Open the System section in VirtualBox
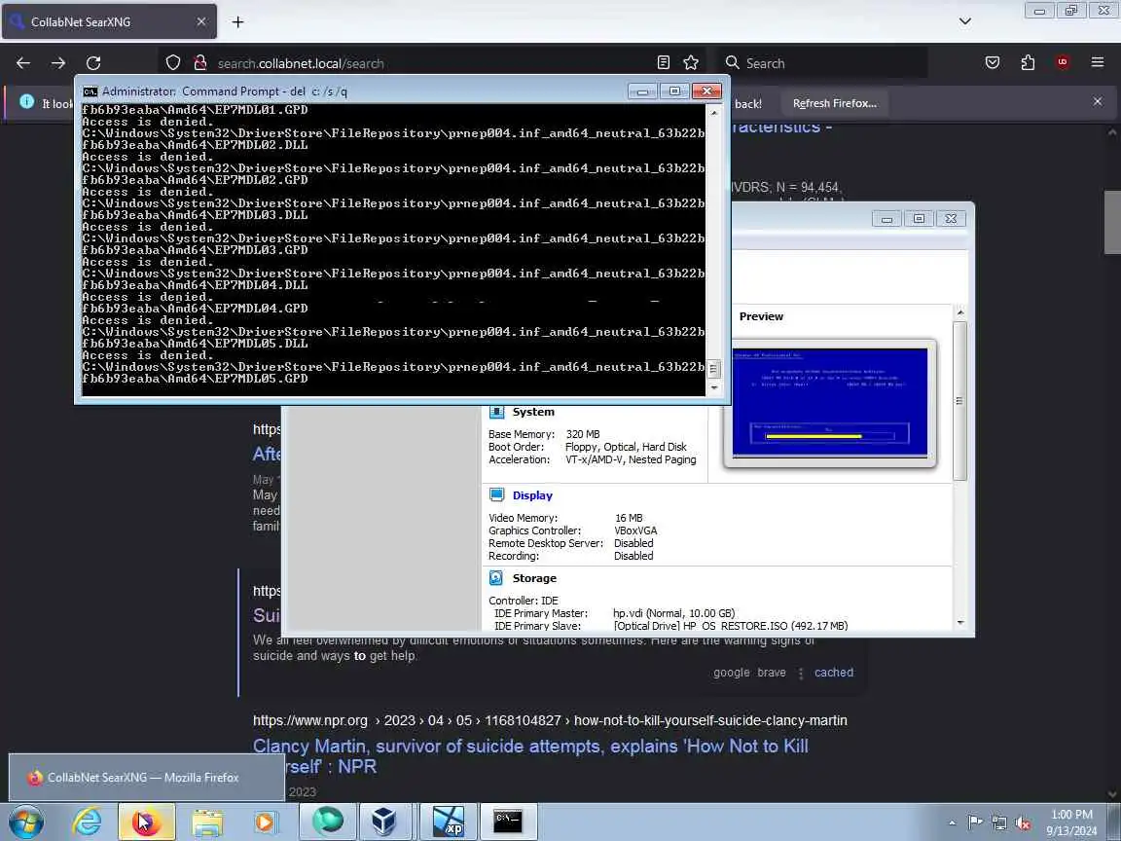This screenshot has height=841, width=1121. tap(532, 412)
